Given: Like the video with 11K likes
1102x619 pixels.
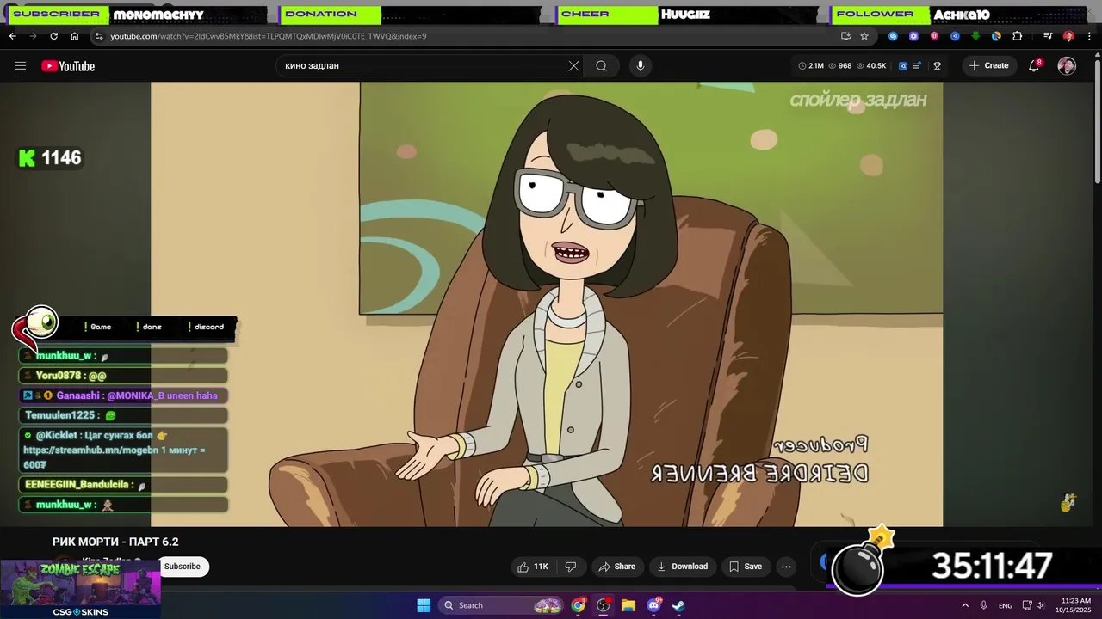Looking at the screenshot, I should [534, 567].
